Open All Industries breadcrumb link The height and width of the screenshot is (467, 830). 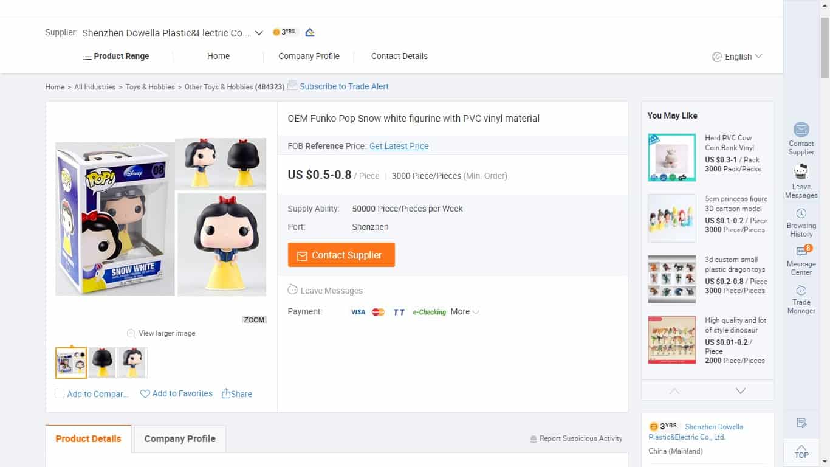95,87
